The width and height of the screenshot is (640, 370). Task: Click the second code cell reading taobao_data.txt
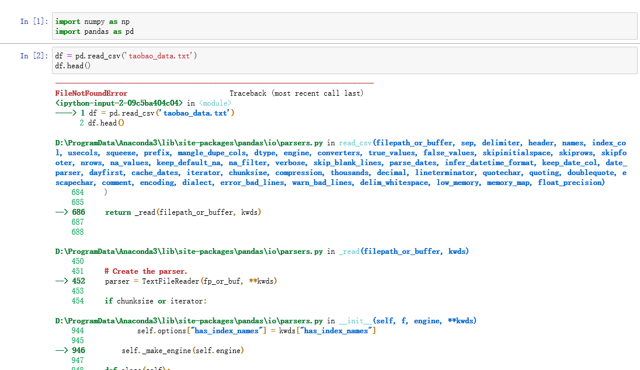pos(345,60)
